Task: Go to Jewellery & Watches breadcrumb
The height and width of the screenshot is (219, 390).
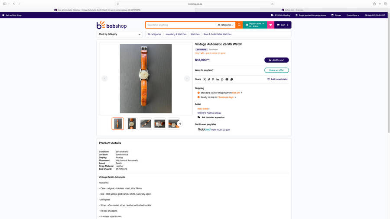Action: [x=176, y=34]
